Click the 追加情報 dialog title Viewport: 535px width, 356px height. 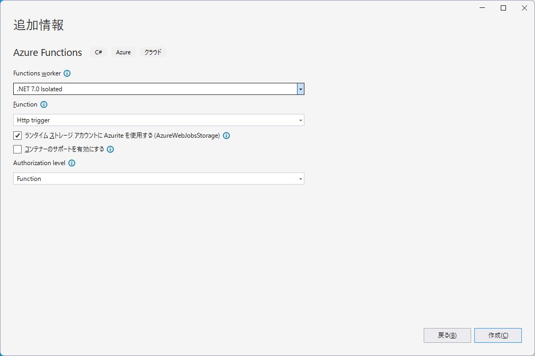[39, 25]
